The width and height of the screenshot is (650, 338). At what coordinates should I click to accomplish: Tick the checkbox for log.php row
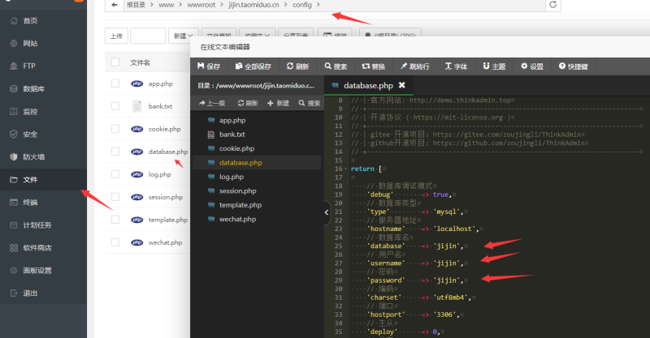[115, 174]
